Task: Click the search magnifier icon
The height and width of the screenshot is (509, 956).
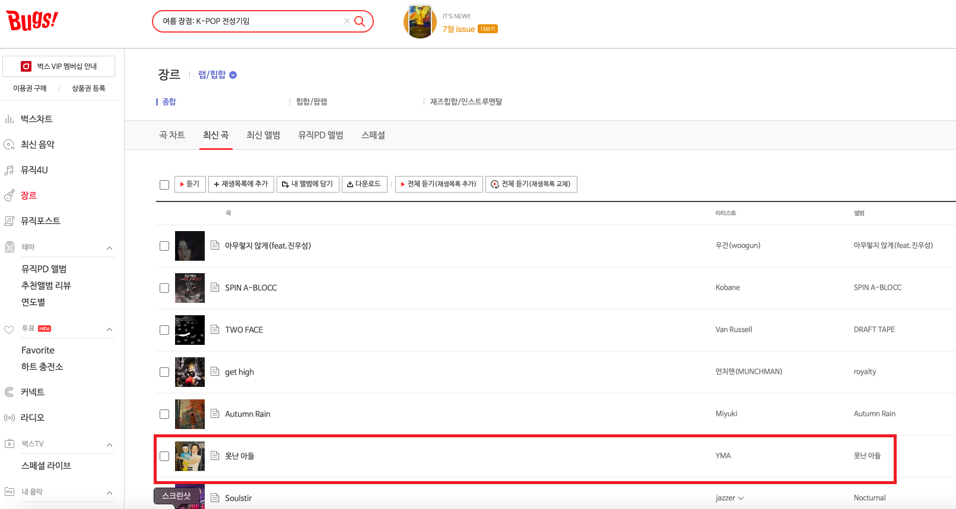Action: coord(360,21)
